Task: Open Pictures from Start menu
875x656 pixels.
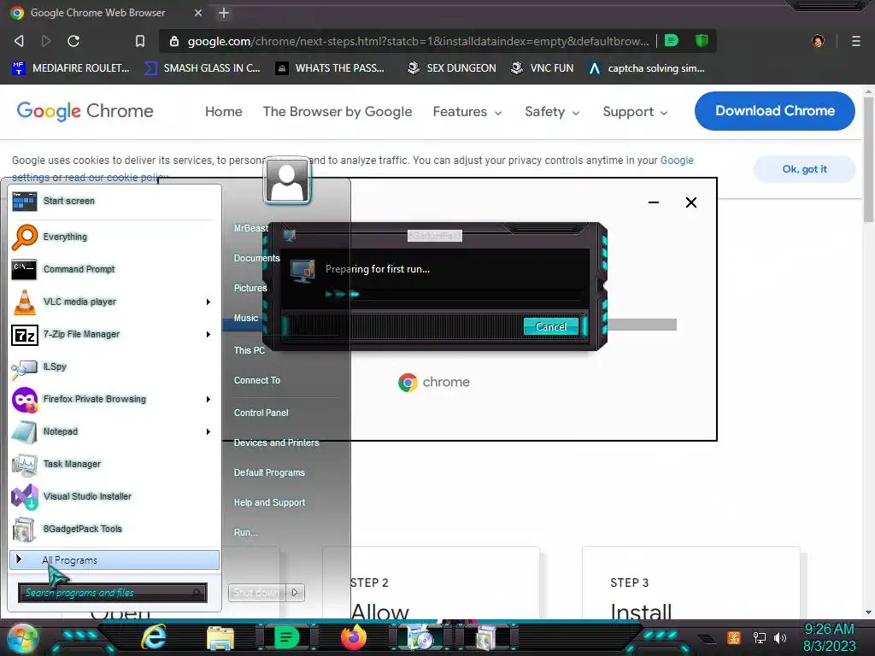Action: pos(250,288)
